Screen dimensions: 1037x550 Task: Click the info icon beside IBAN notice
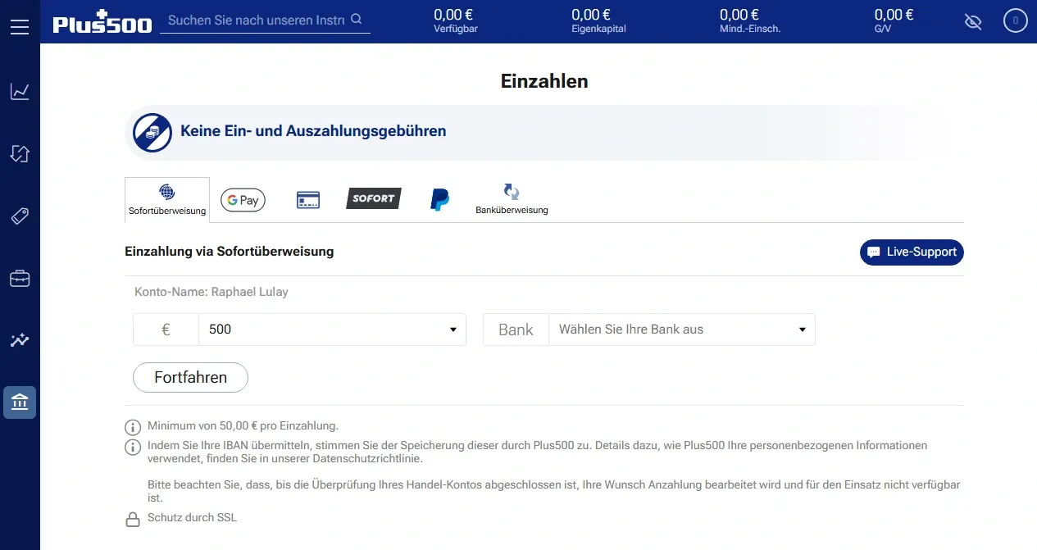(132, 447)
